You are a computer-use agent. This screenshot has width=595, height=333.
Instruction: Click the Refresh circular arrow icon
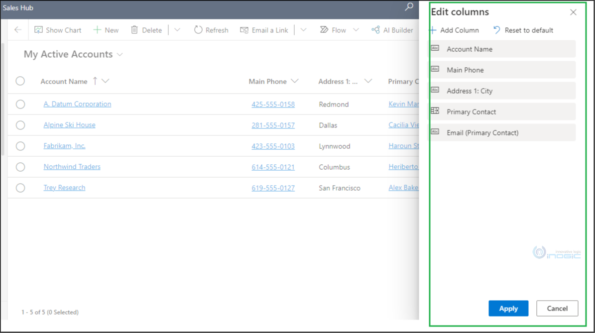(198, 30)
